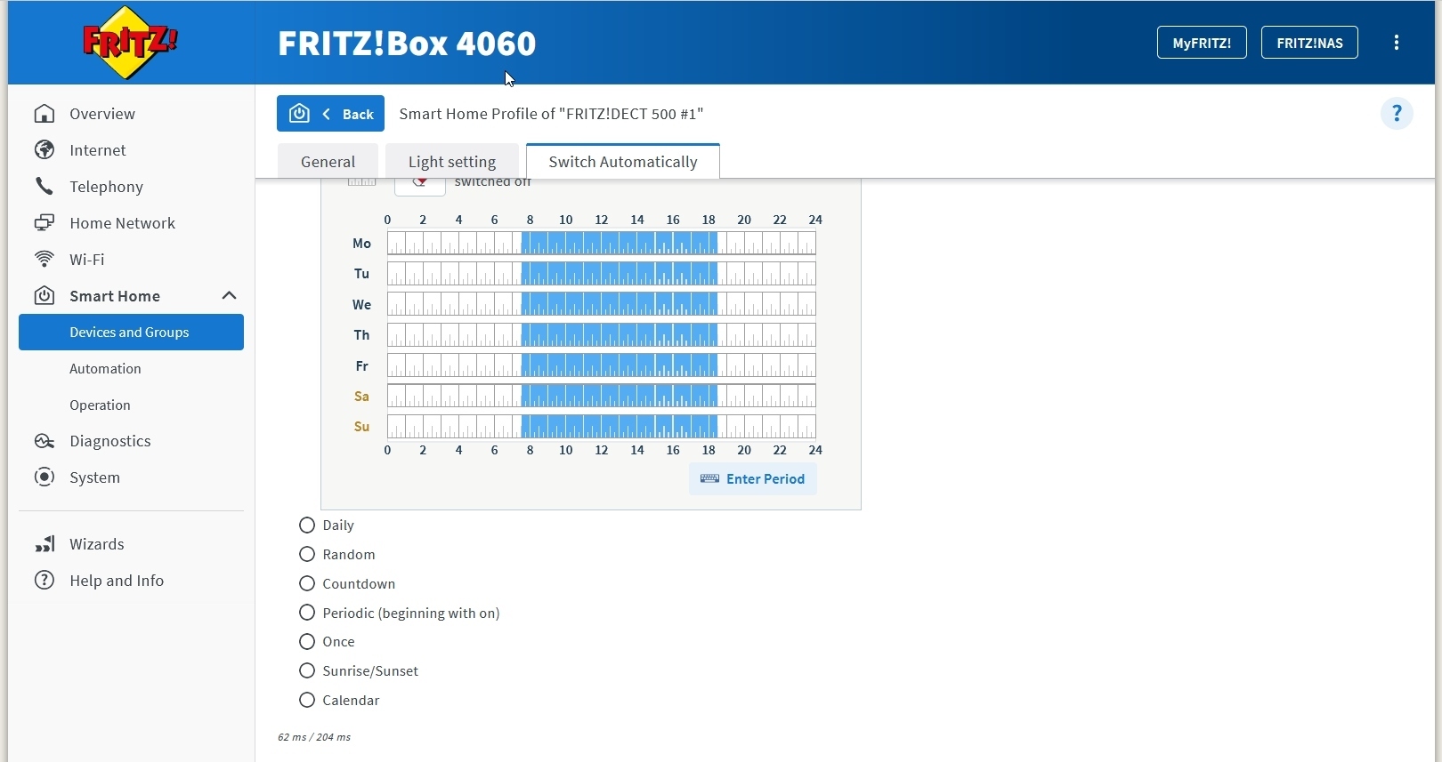Select the Sunrise/Sunset radio button
This screenshot has width=1442, height=762.
click(x=307, y=671)
